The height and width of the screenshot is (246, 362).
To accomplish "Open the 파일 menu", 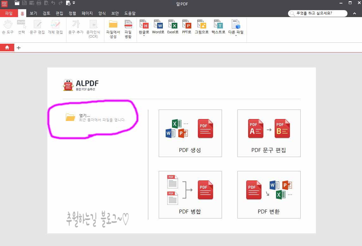I will click(x=9, y=13).
